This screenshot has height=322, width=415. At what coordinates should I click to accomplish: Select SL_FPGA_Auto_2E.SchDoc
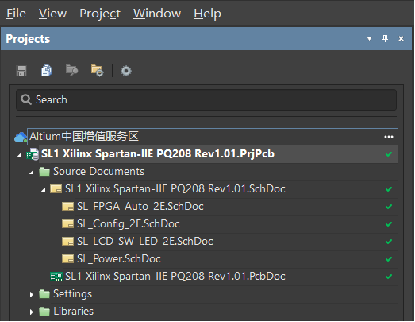click(x=140, y=207)
